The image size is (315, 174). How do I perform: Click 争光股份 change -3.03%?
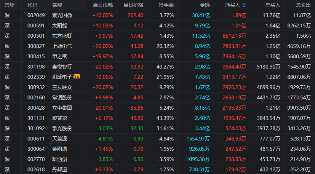(105, 128)
